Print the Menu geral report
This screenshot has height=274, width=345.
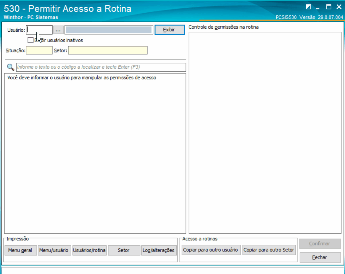coord(20,250)
